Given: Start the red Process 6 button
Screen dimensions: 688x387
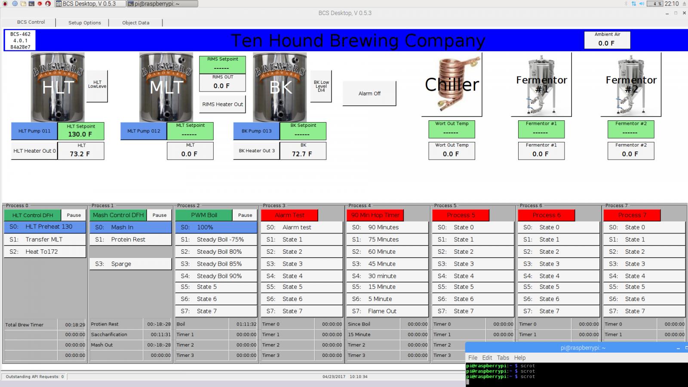Looking at the screenshot, I should [546, 215].
